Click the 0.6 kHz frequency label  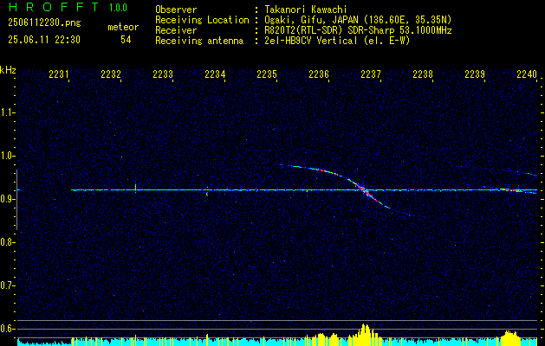[x=7, y=329]
